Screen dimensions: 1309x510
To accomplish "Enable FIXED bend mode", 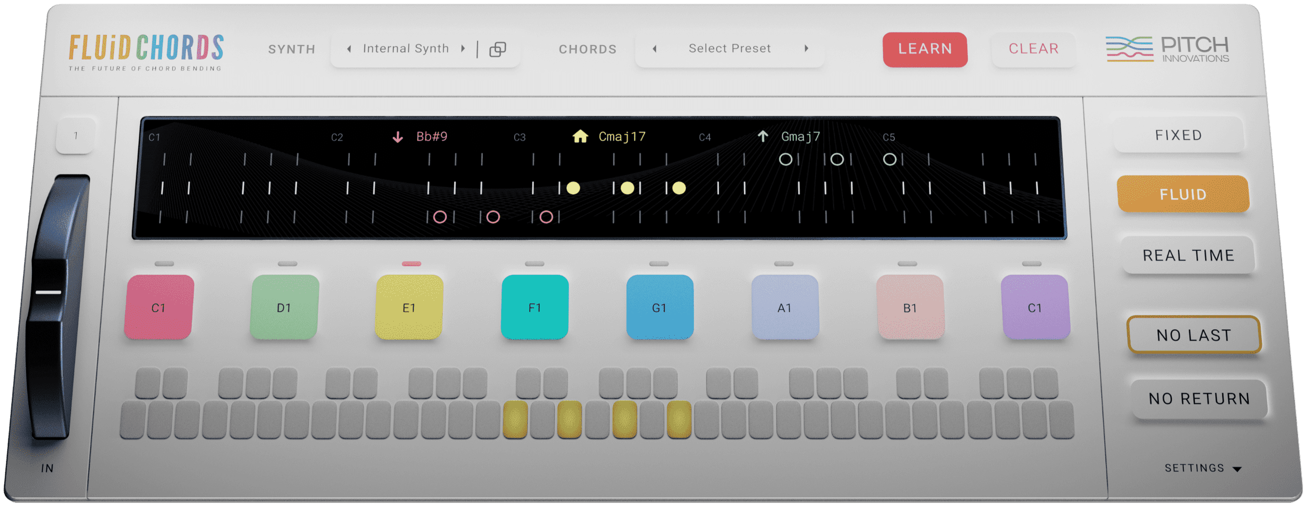I will pos(1178,136).
